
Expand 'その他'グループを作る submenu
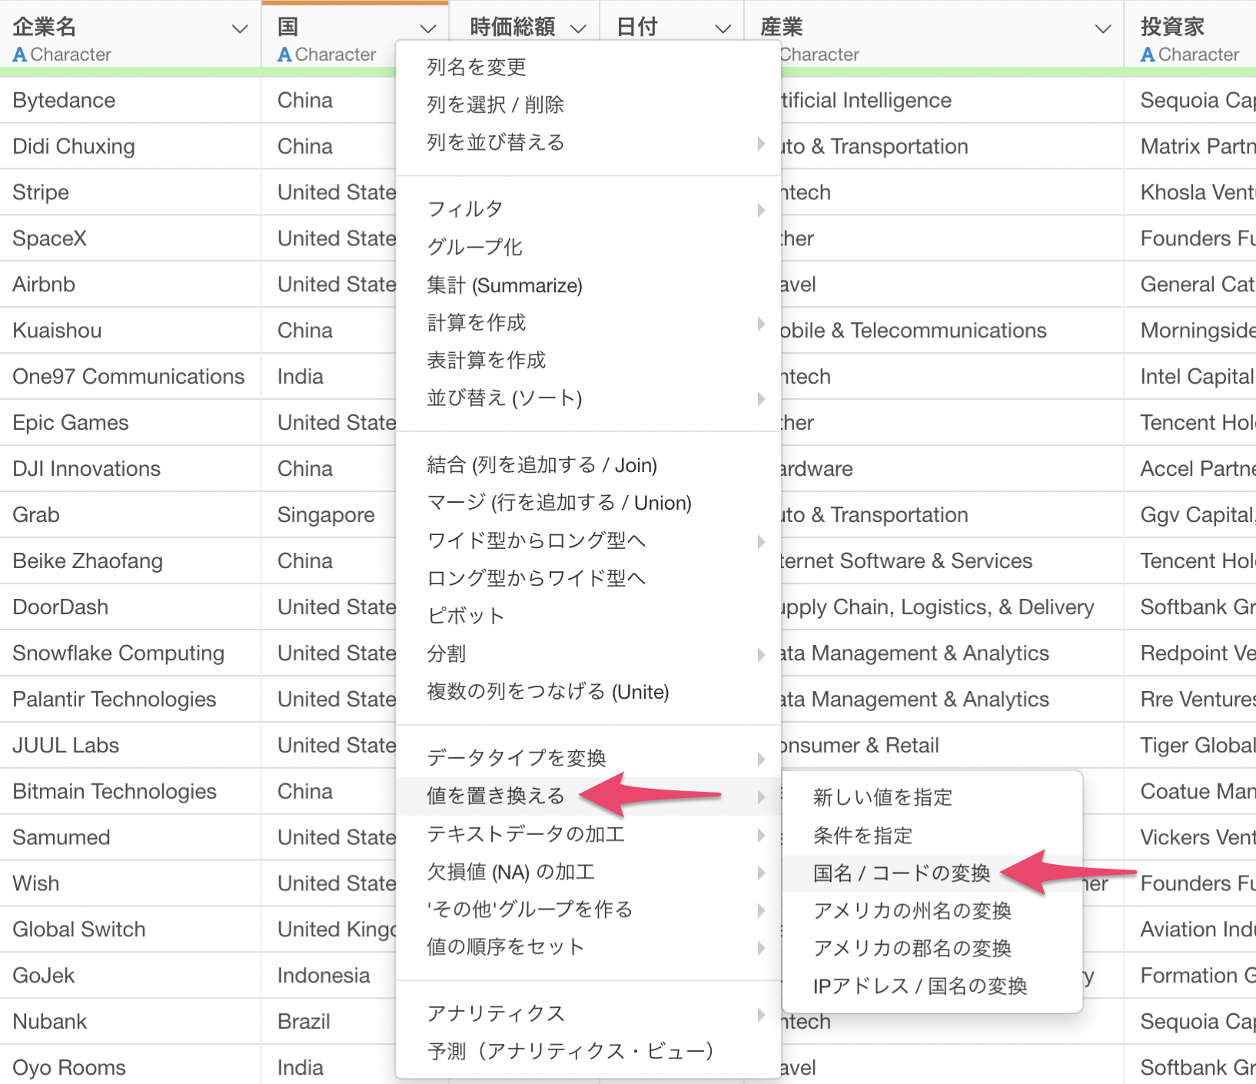coord(588,909)
